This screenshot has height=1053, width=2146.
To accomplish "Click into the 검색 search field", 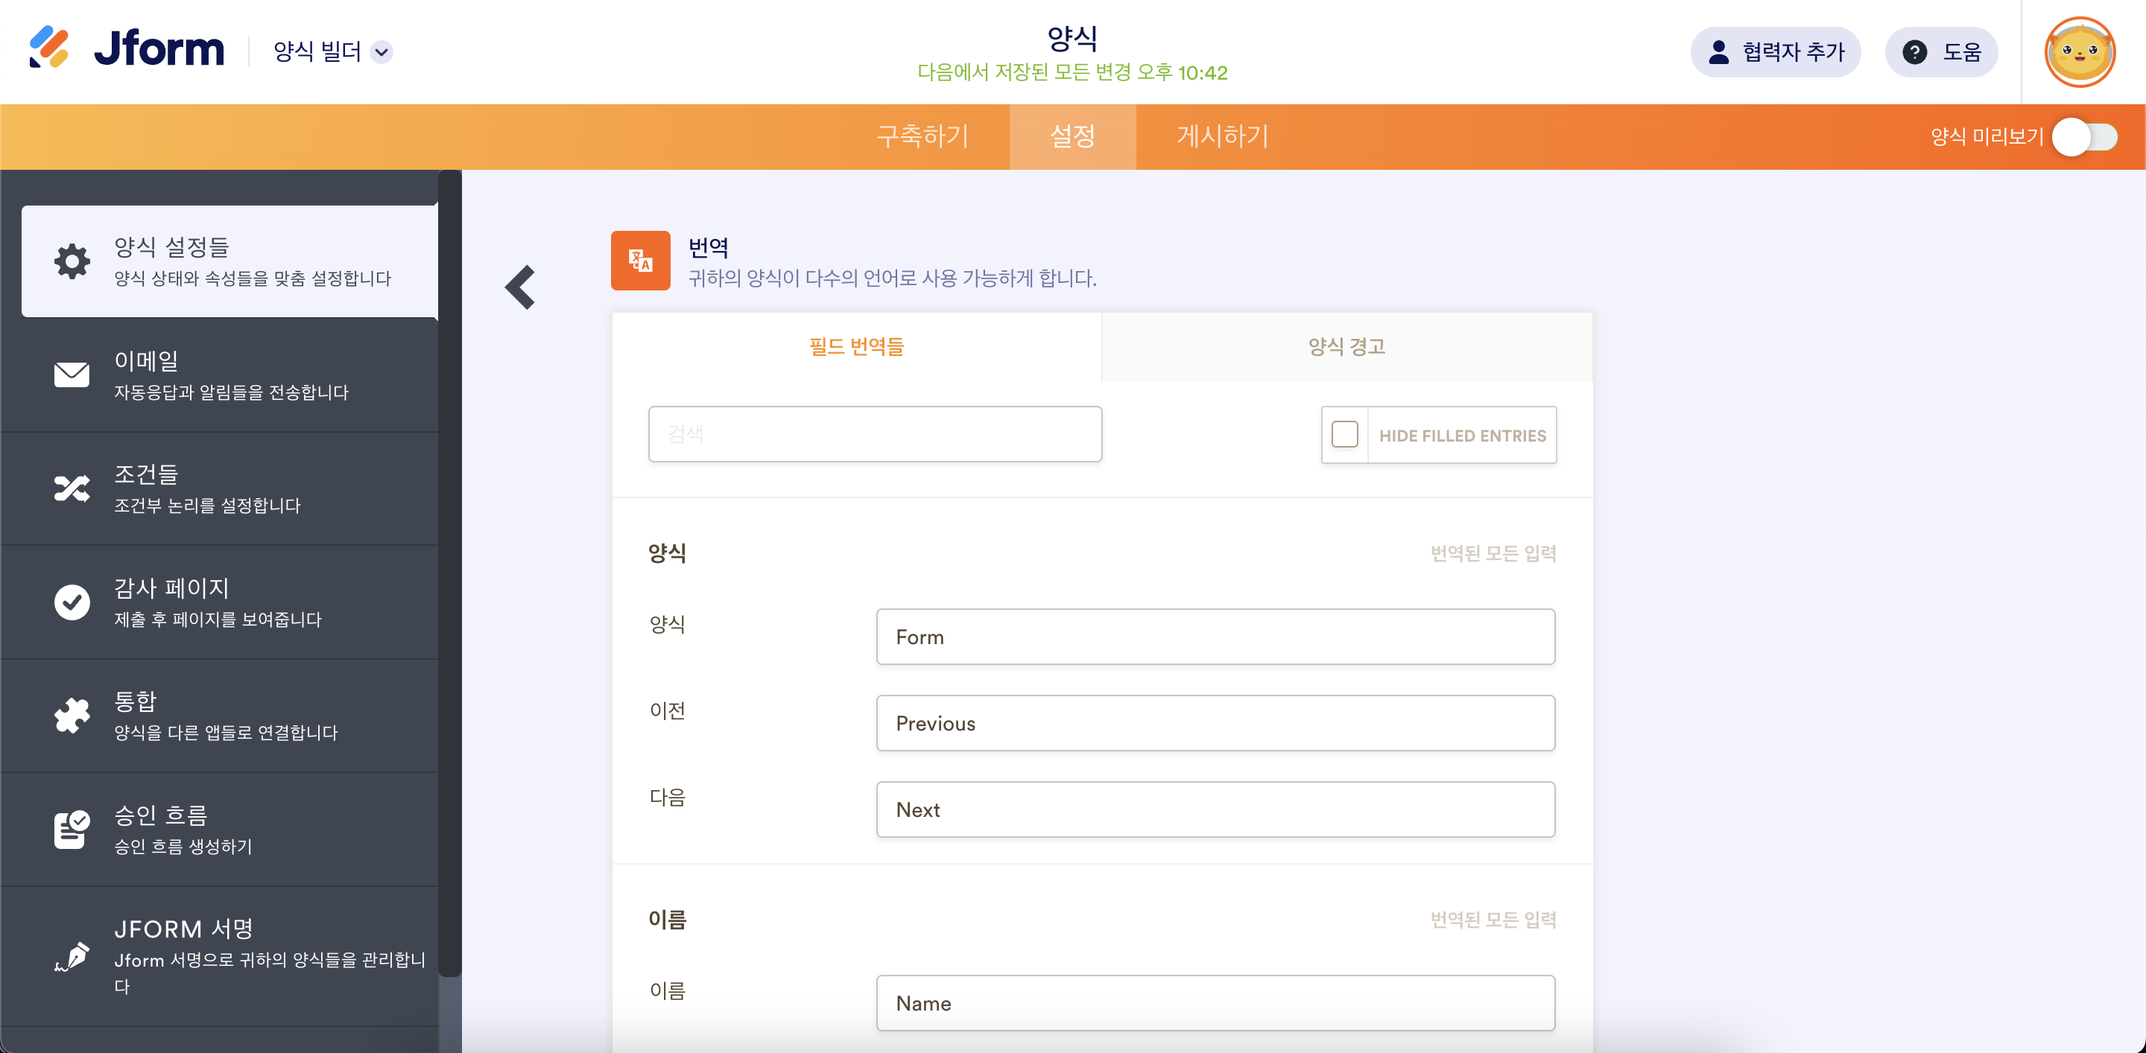I will [x=875, y=433].
